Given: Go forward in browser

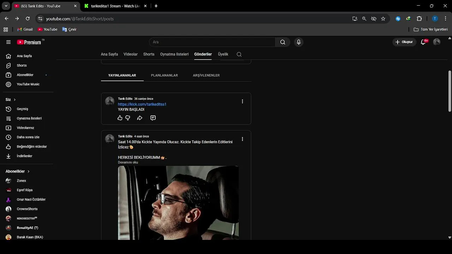Looking at the screenshot, I should (17, 18).
